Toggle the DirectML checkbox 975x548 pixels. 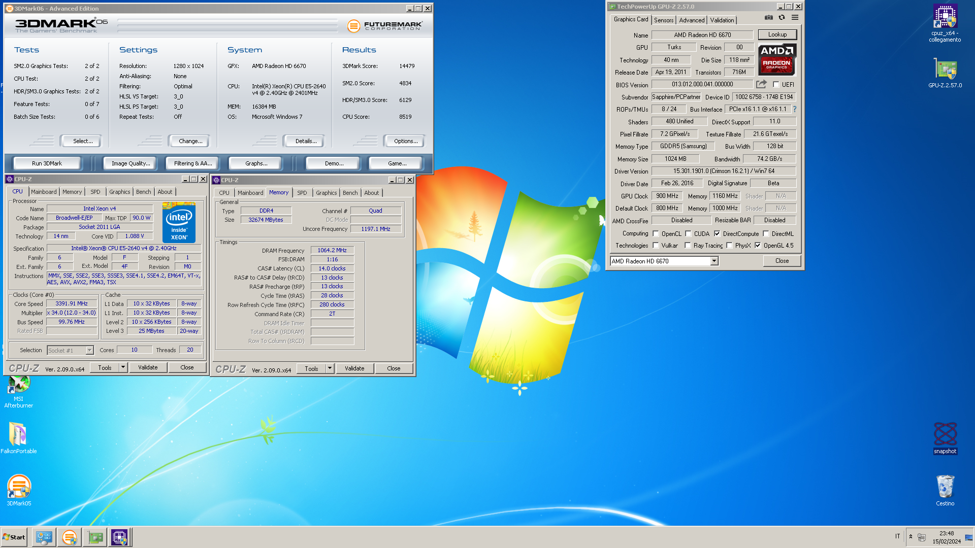coord(766,234)
